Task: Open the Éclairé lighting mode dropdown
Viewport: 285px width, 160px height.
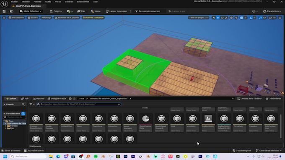Action: click(x=33, y=18)
